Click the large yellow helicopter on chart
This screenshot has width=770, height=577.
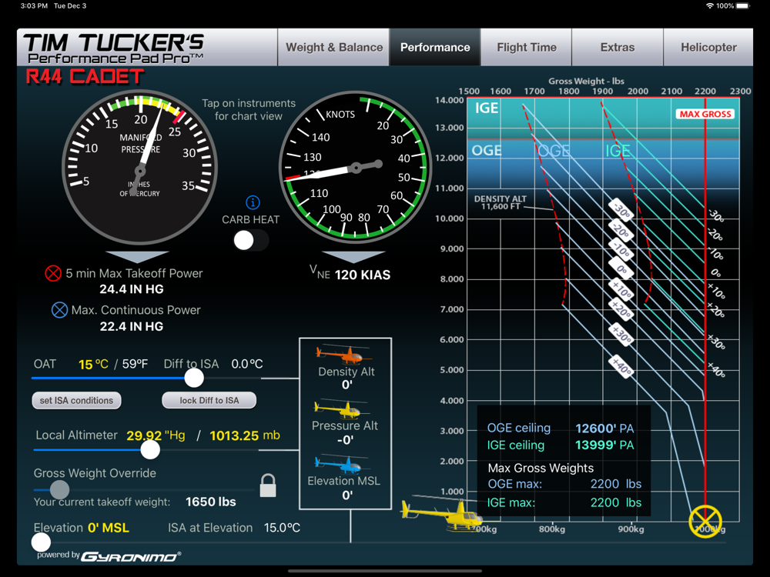pyautogui.click(x=443, y=515)
